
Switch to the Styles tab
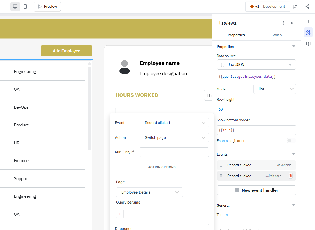(x=276, y=35)
